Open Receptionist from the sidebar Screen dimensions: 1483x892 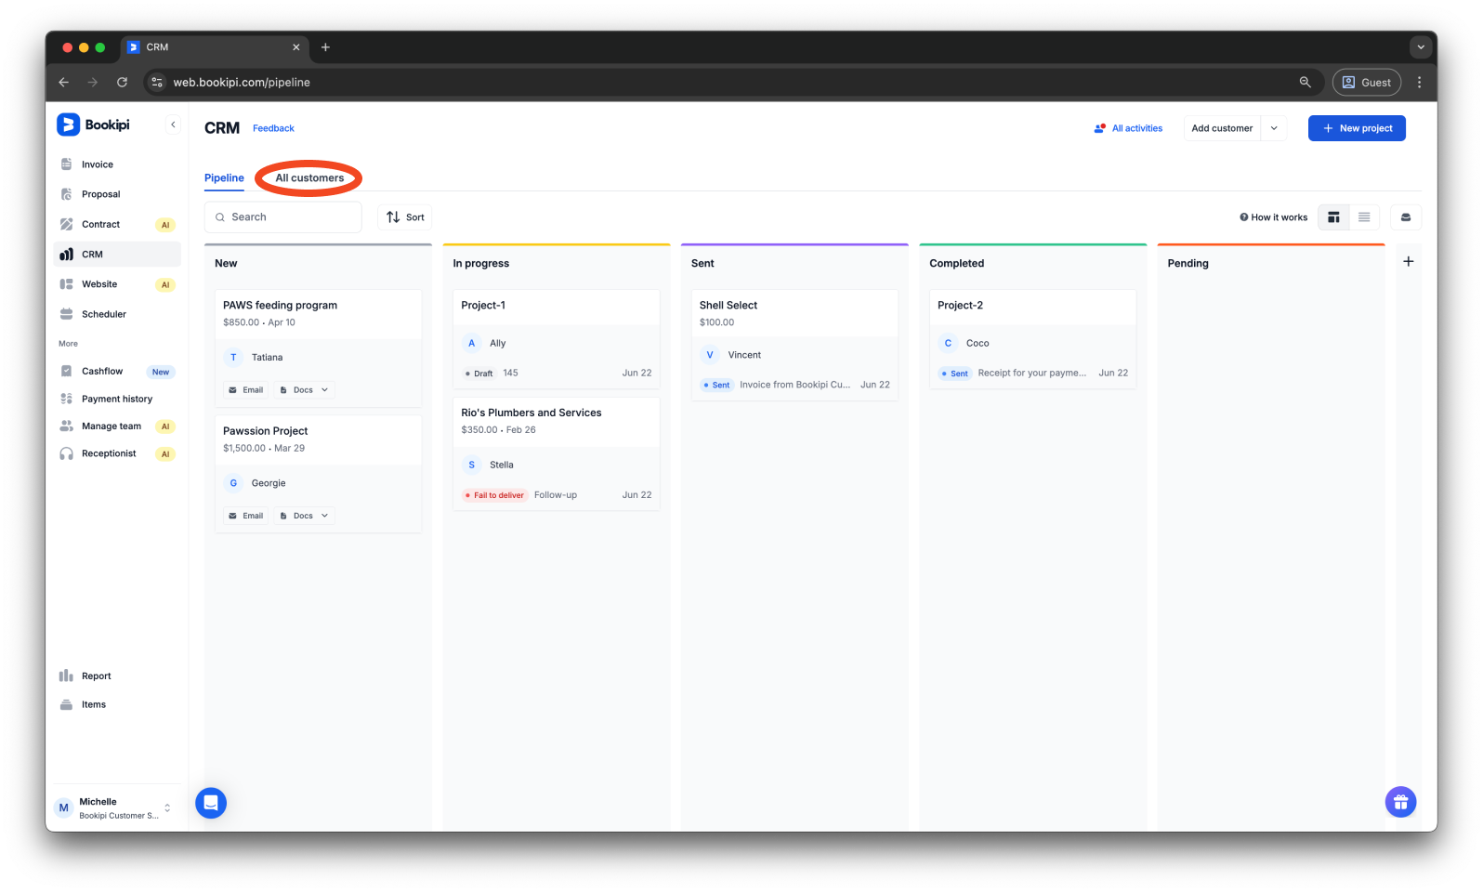[x=117, y=453]
